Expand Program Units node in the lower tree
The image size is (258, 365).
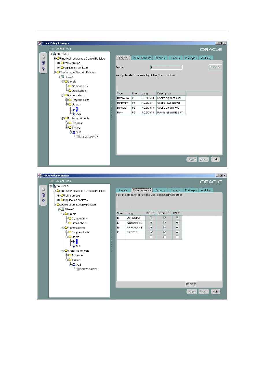pyautogui.click(x=66, y=232)
